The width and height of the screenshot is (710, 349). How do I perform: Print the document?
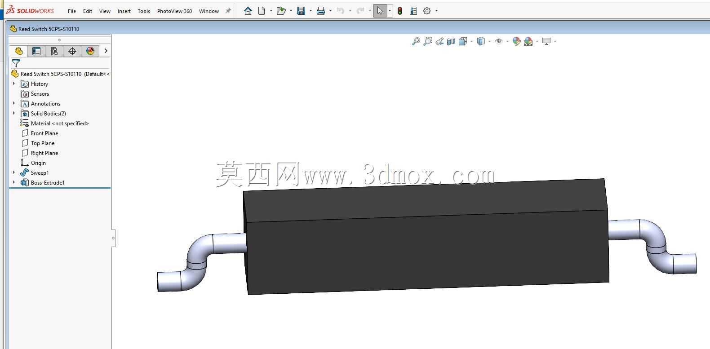click(x=321, y=11)
